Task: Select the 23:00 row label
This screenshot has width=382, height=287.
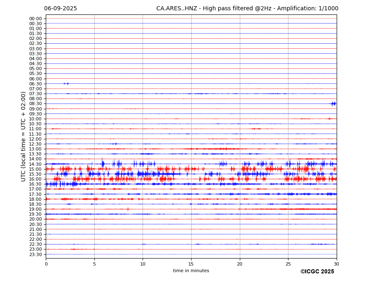Action: tap(35, 249)
